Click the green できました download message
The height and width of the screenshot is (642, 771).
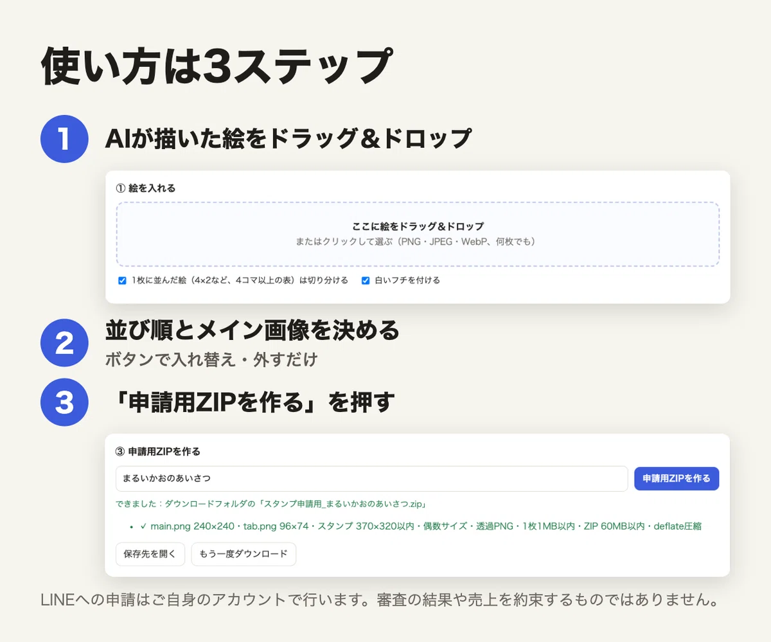271,503
